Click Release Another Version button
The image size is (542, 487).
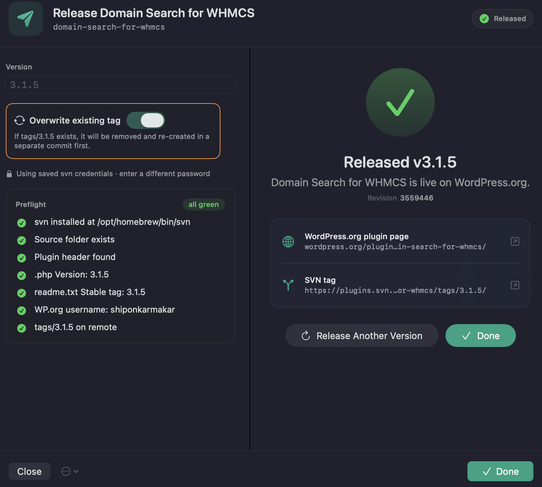(362, 336)
